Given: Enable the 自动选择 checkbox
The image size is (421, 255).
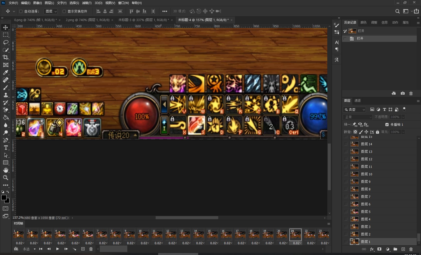Looking at the screenshot, I should [21, 11].
